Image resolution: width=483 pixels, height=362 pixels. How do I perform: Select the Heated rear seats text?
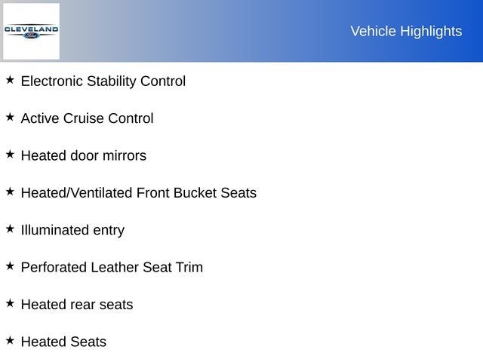point(77,305)
